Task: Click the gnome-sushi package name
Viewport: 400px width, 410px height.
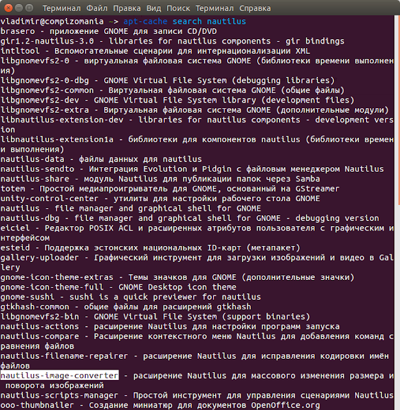Action: (28, 297)
